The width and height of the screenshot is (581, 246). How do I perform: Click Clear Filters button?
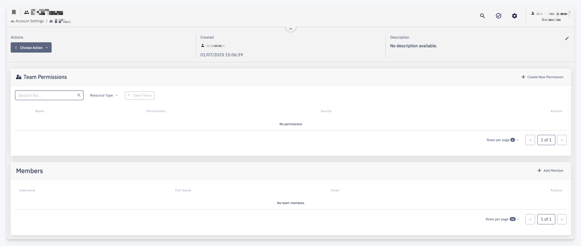coord(140,95)
